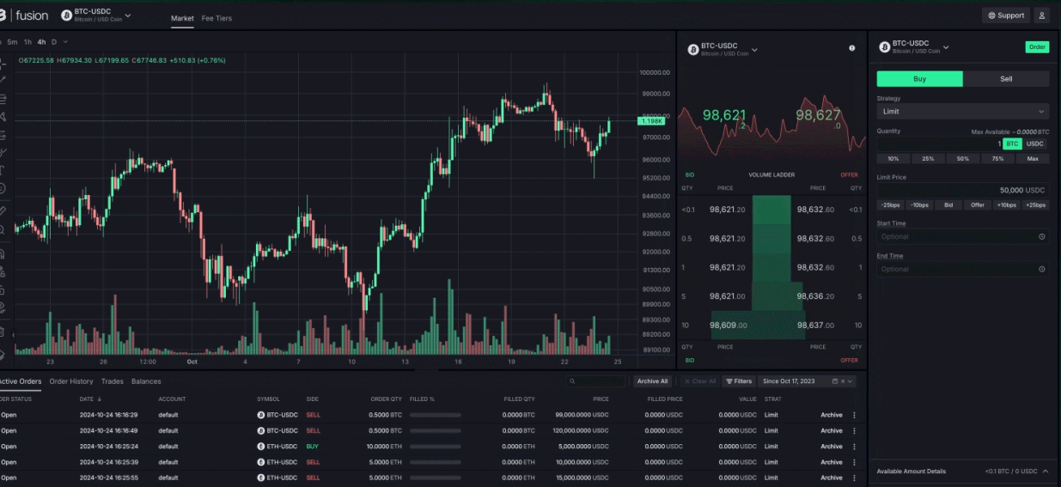Switch chart interval to 5m
The width and height of the screenshot is (1061, 487).
tap(12, 41)
